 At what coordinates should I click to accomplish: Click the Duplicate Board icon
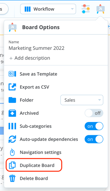12,165
